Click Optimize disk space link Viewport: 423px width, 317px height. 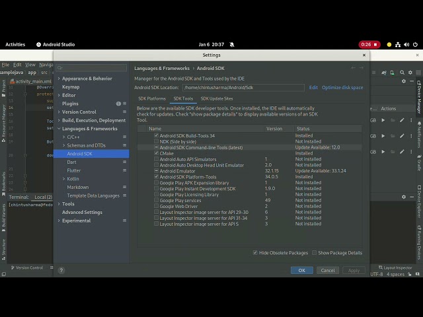click(342, 88)
